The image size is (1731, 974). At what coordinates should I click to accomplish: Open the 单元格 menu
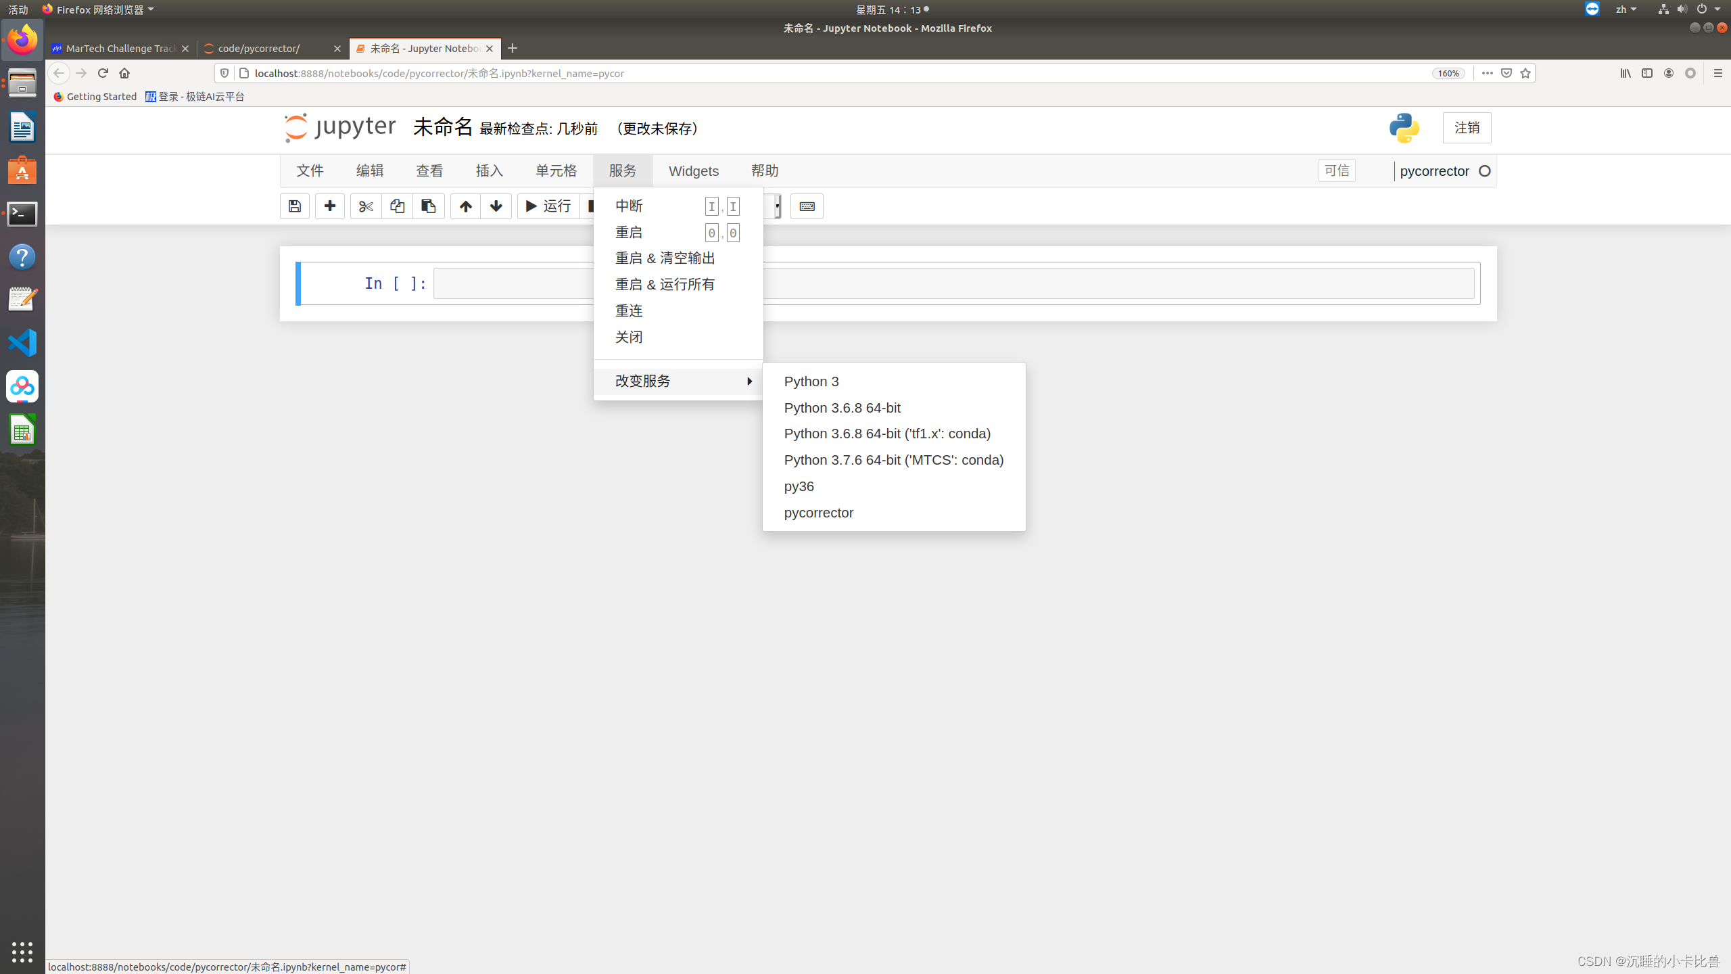click(556, 170)
